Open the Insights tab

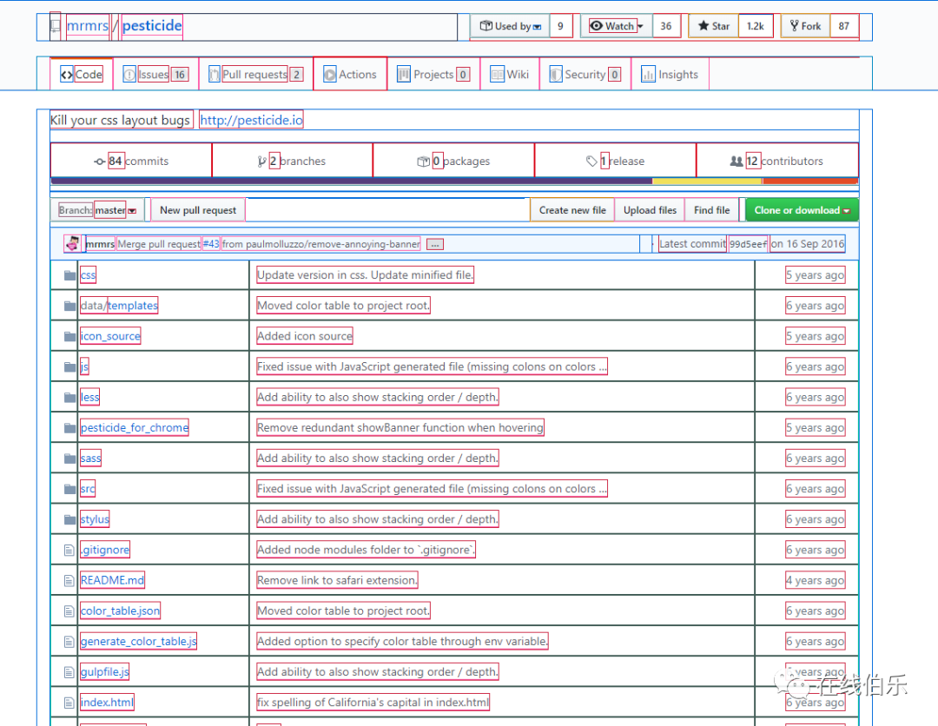(x=670, y=74)
